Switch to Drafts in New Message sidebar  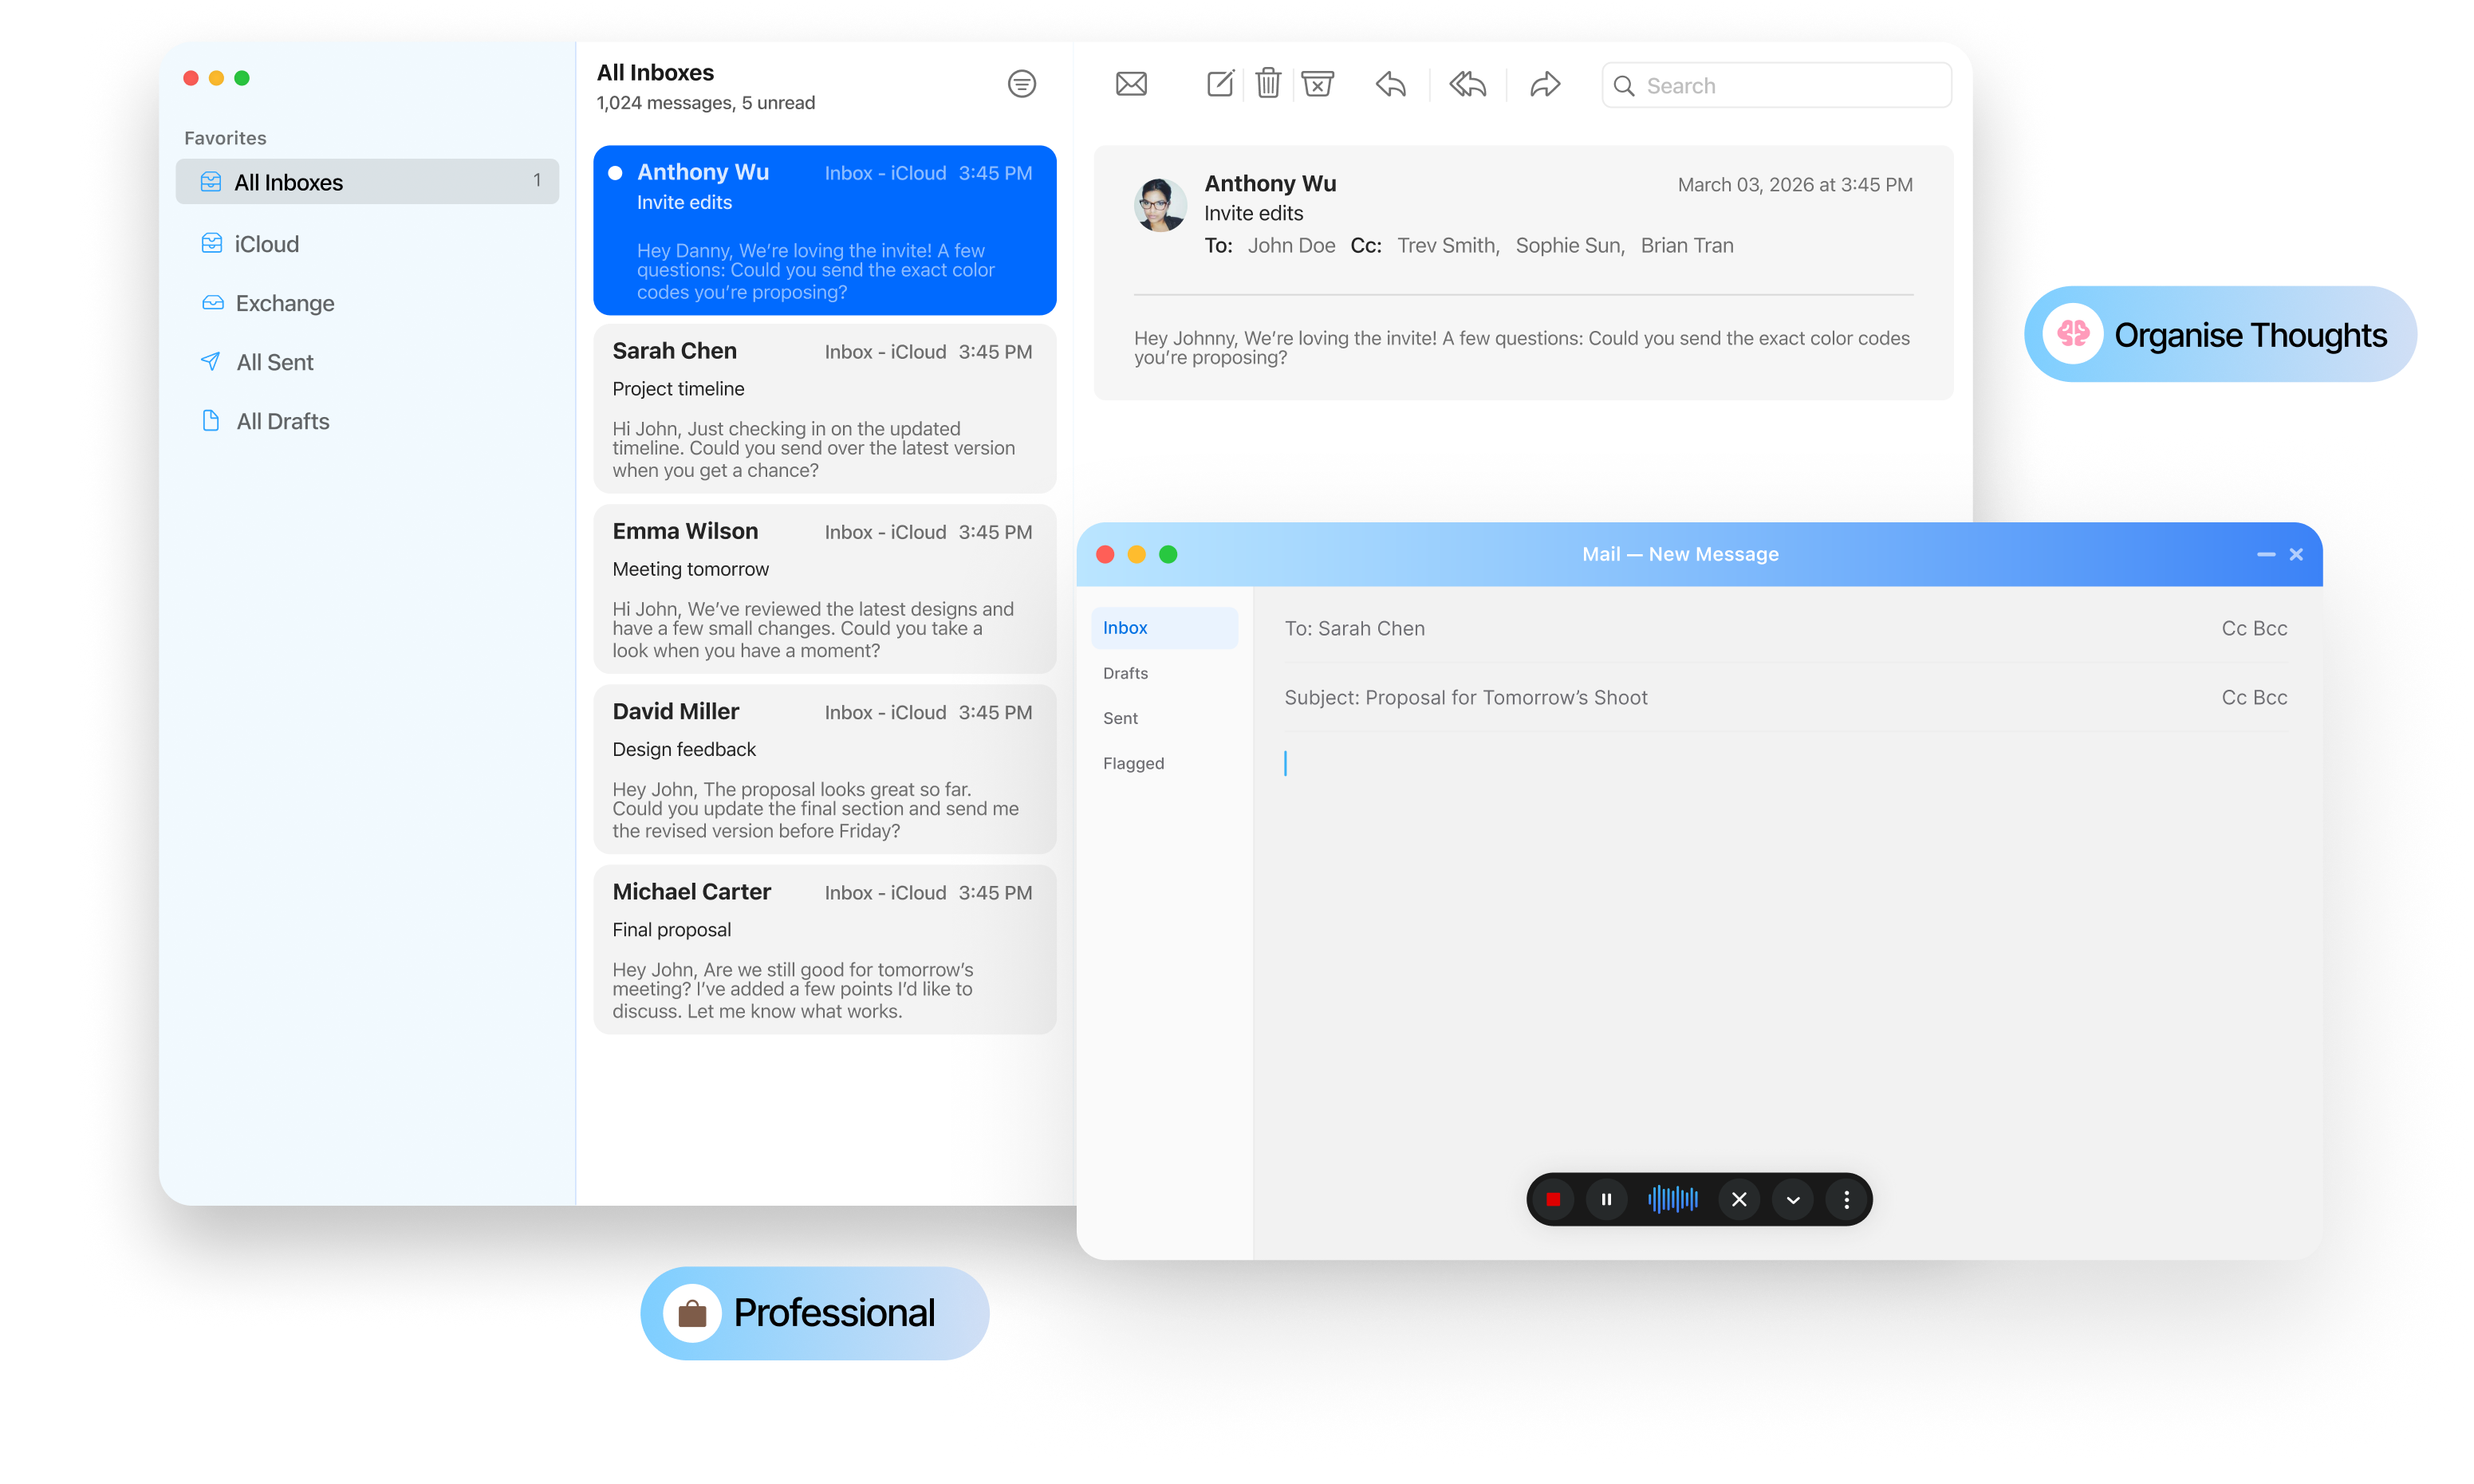point(1125,673)
